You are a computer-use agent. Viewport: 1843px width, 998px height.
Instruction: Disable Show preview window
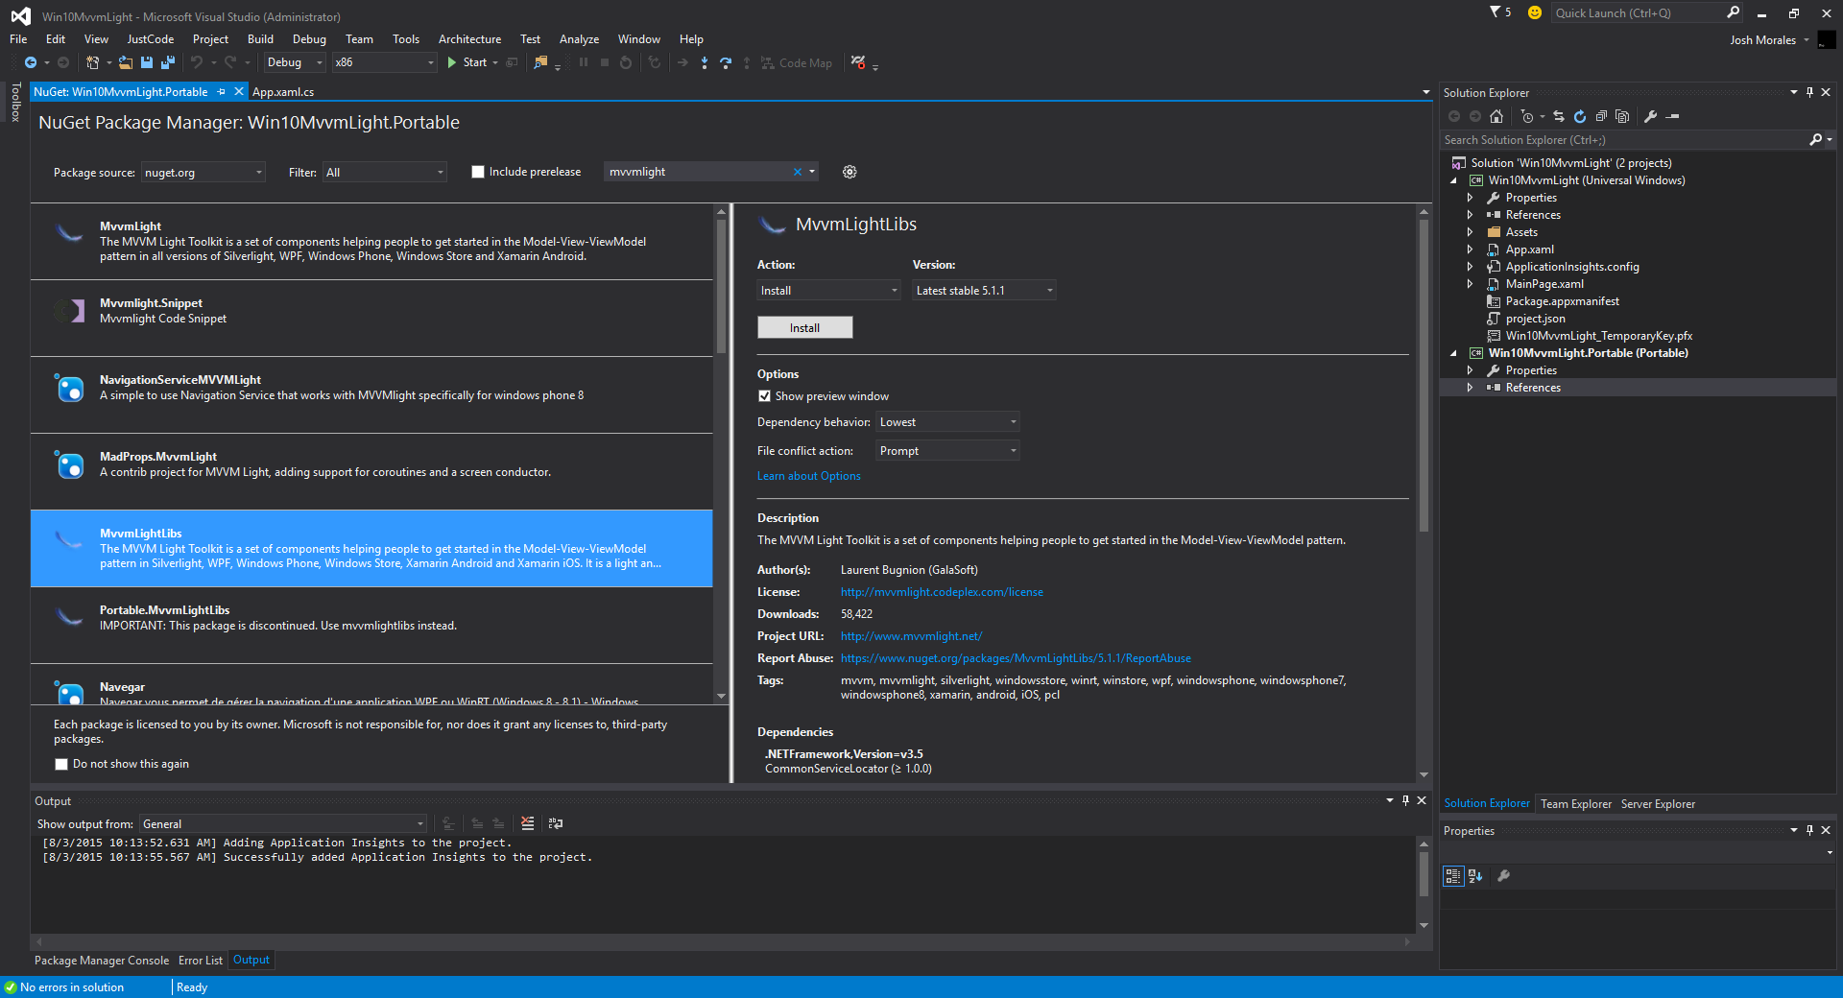pyautogui.click(x=764, y=395)
